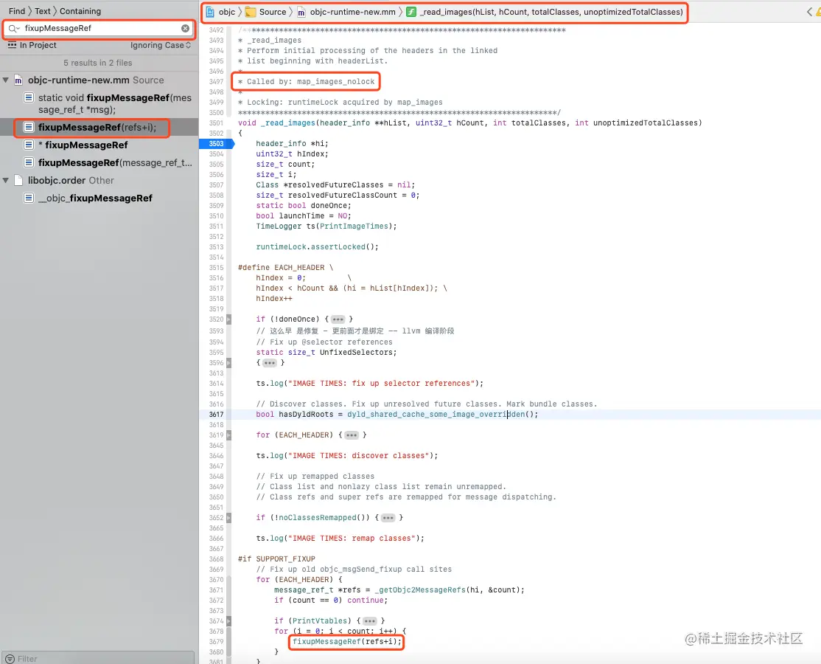The height and width of the screenshot is (664, 821).
Task: Click line number 3679 in the gutter
Action: pos(216,641)
